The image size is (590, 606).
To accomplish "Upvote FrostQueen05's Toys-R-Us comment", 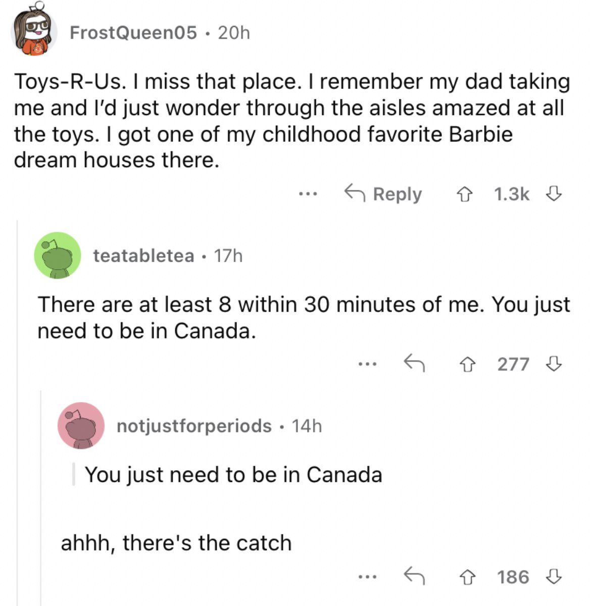I will pos(464,194).
